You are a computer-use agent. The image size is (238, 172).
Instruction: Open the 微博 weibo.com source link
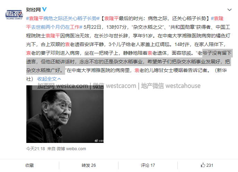(x=71, y=149)
